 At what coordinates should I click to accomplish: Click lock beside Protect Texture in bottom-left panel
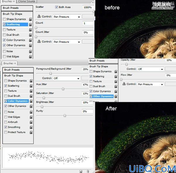pos(31,132)
